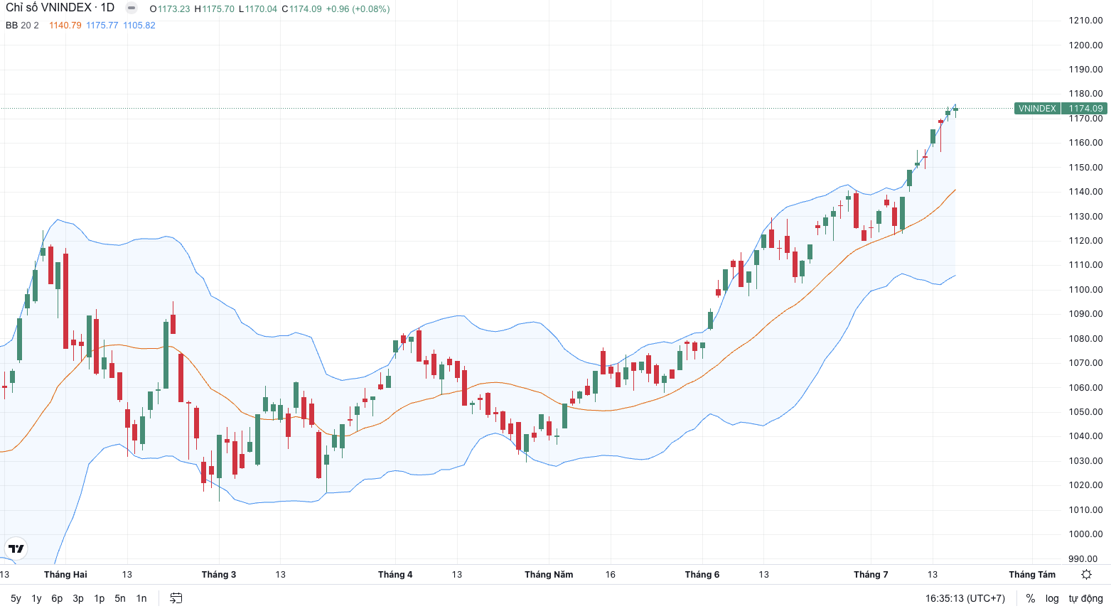The image size is (1111, 611).
Task: Select 5y time range
Action: point(16,598)
